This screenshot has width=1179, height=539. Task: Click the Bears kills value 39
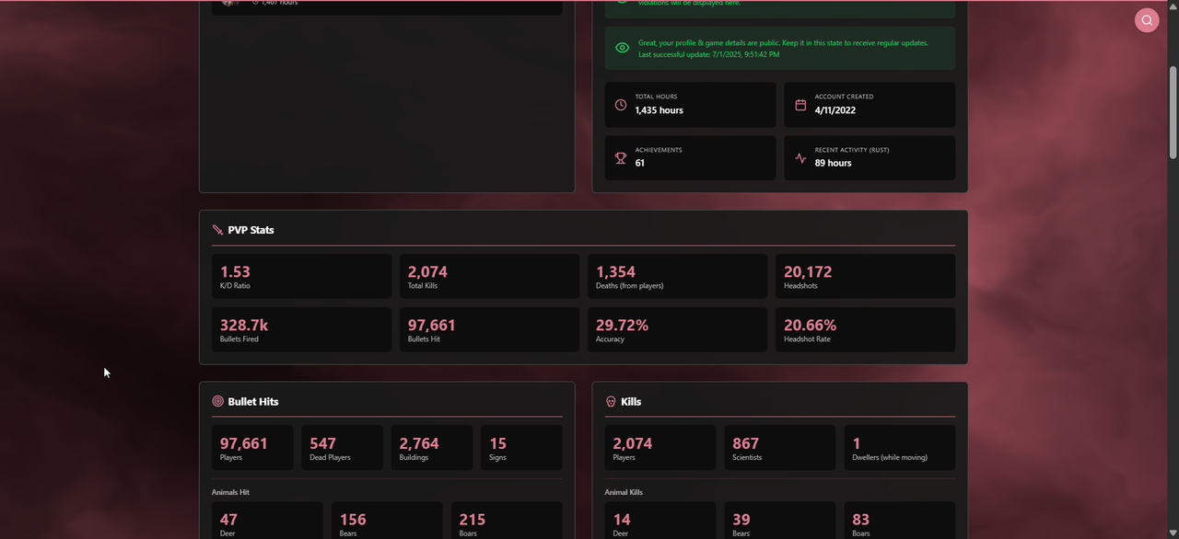tap(741, 520)
